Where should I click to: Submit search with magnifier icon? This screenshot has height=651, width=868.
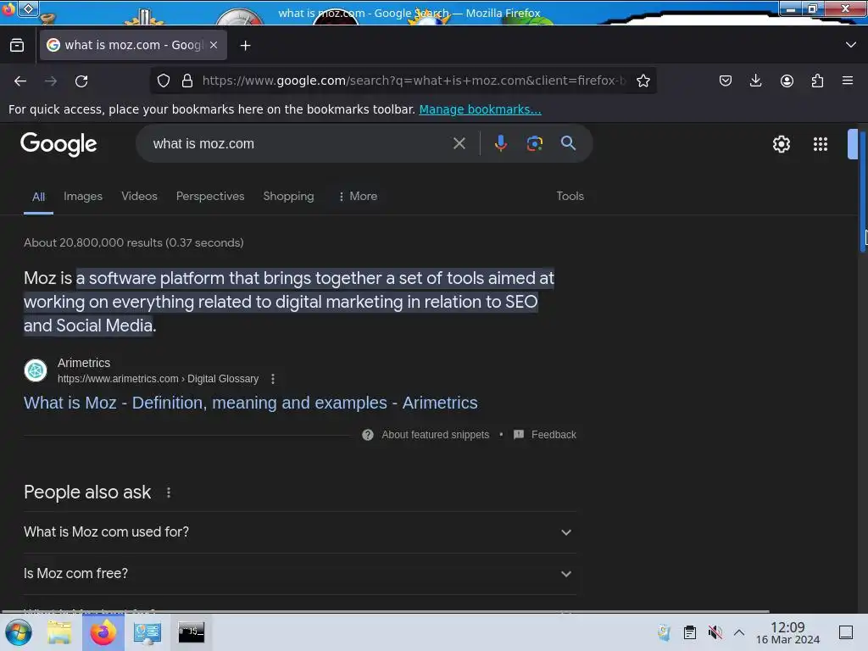click(568, 143)
